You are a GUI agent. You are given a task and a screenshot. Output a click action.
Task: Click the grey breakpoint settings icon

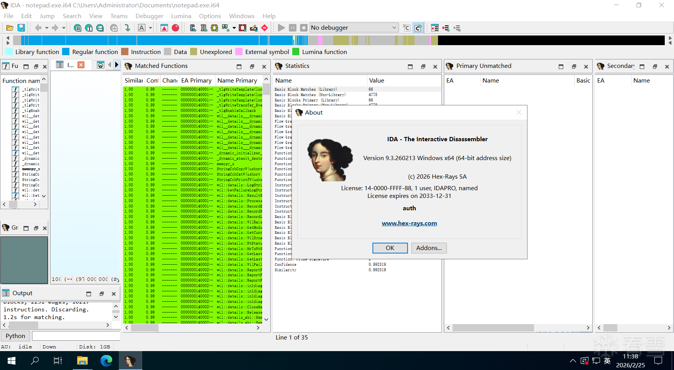tap(457, 28)
